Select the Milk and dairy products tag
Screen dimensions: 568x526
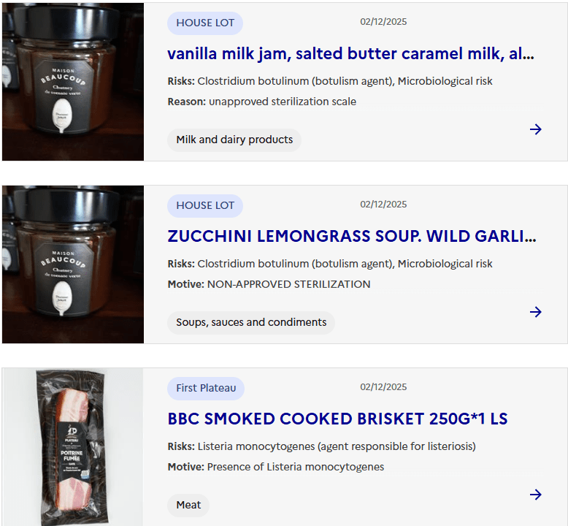tap(234, 140)
